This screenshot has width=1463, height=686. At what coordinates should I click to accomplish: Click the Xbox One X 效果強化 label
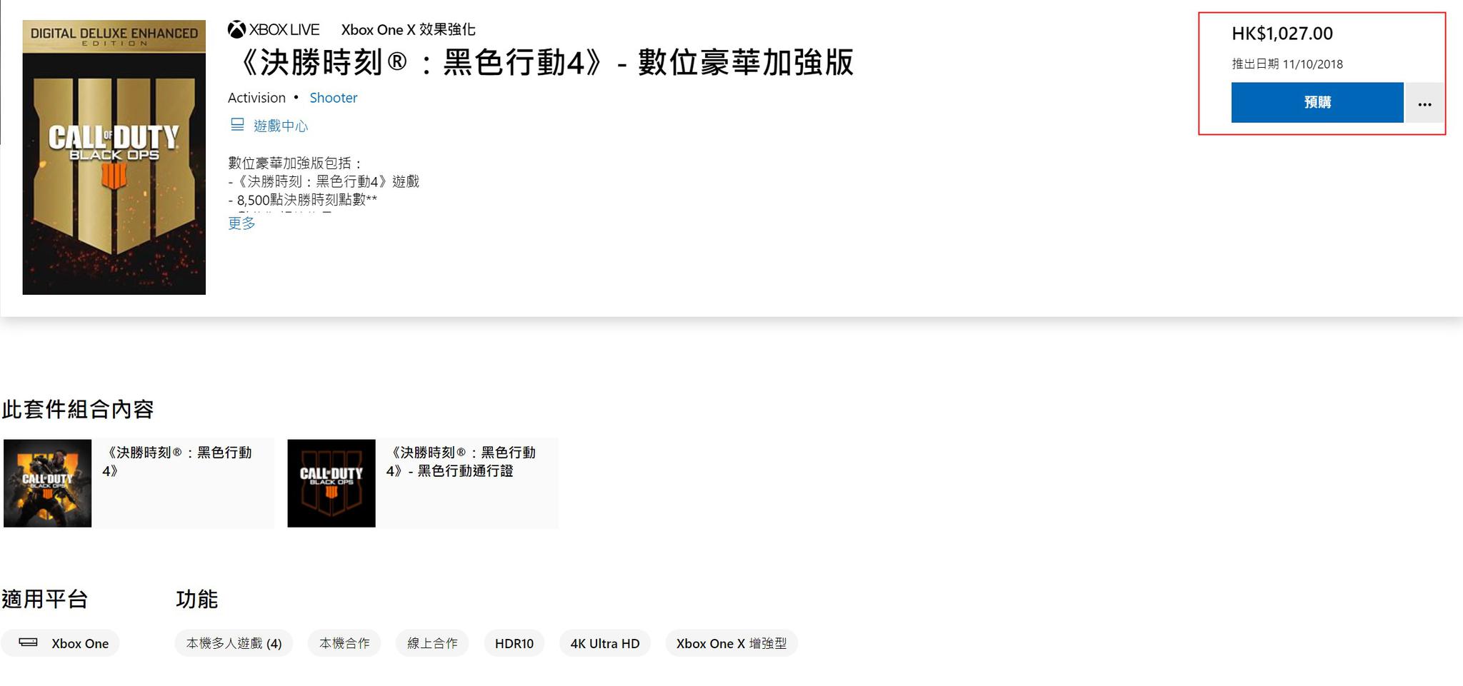[408, 30]
